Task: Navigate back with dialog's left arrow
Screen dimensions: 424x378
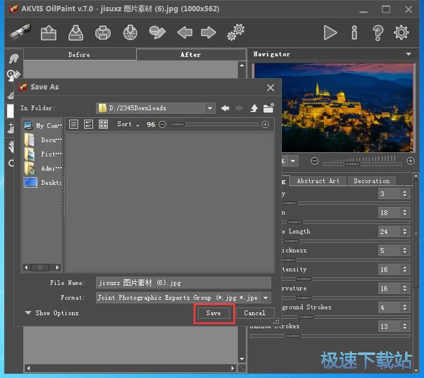Action: pos(225,108)
